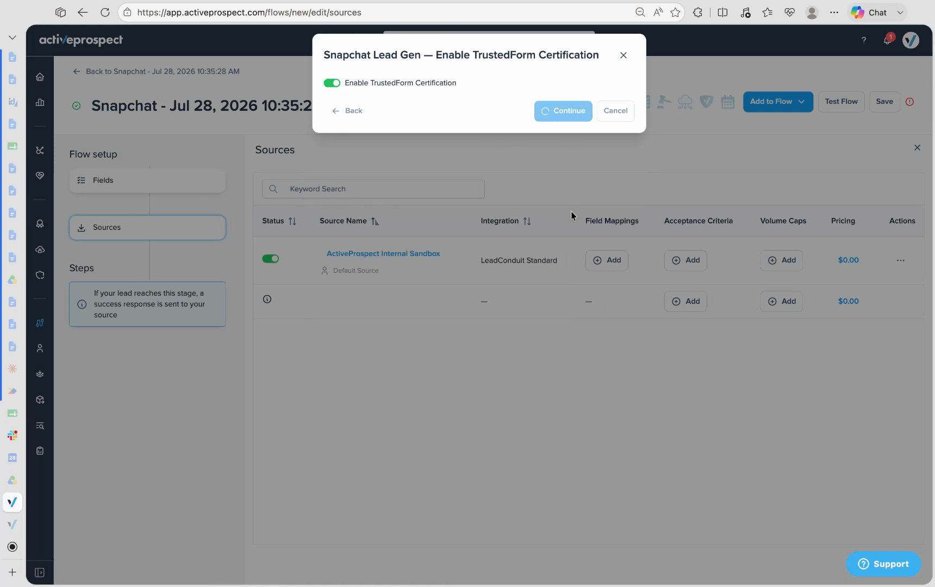Click the cube package sidebar icon
The image size is (935, 587).
tap(40, 400)
